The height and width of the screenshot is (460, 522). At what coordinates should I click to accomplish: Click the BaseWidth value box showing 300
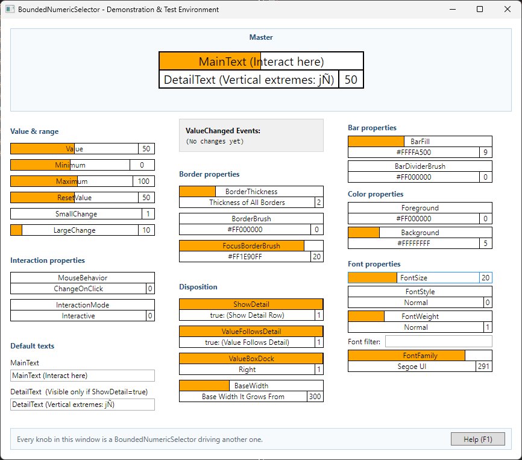[x=315, y=397]
